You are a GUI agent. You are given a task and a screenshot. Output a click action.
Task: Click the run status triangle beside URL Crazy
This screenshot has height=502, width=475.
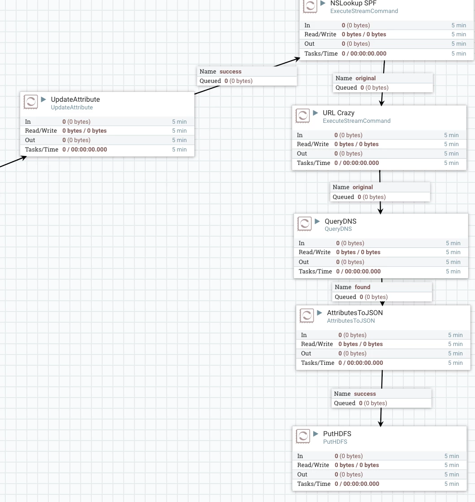coord(315,113)
